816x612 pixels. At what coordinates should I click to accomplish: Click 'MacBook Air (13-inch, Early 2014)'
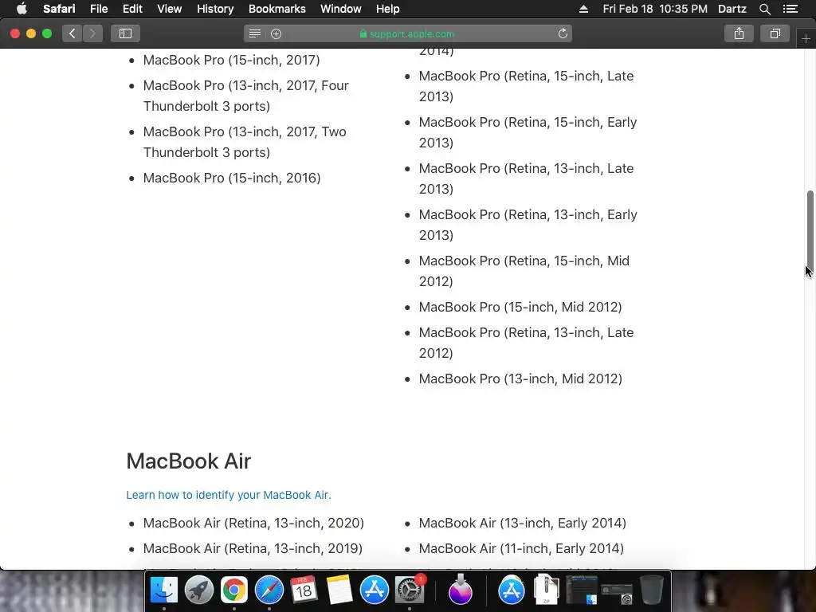(x=523, y=523)
